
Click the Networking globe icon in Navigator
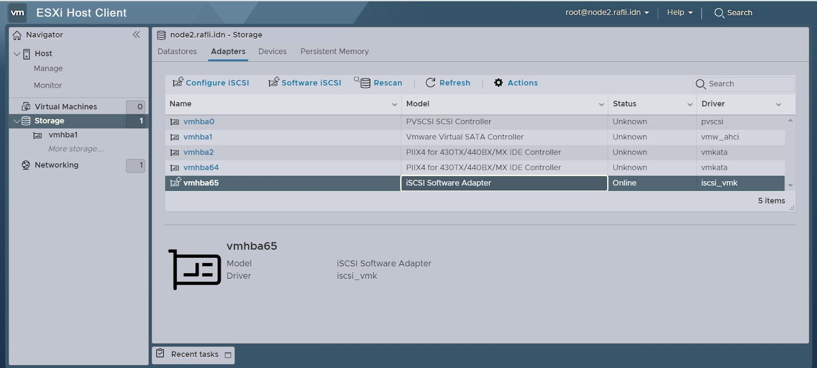click(26, 165)
